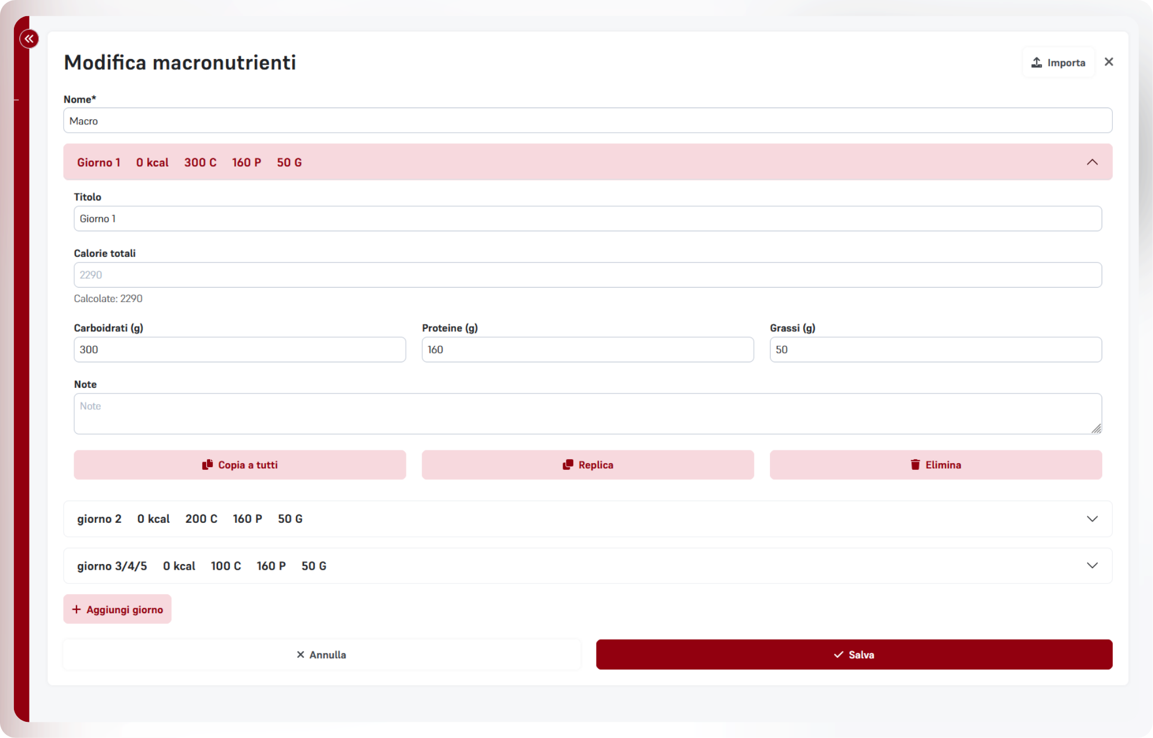
Task: Grab the Note textarea resize handle
Action: click(1096, 428)
